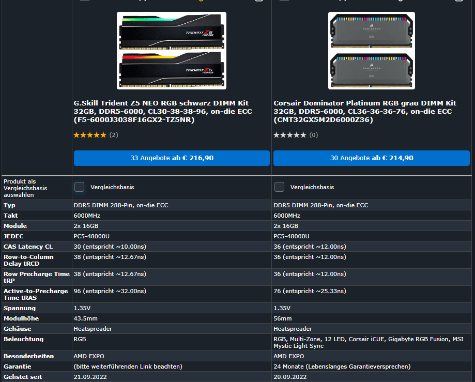Screen dimensions: 475x382
Task: Select Corsair tRP value '36 (entspricht ~12.00ns)'
Action: [310, 274]
